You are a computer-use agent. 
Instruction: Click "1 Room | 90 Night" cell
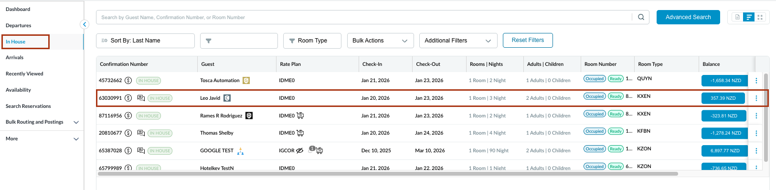[x=489, y=151]
